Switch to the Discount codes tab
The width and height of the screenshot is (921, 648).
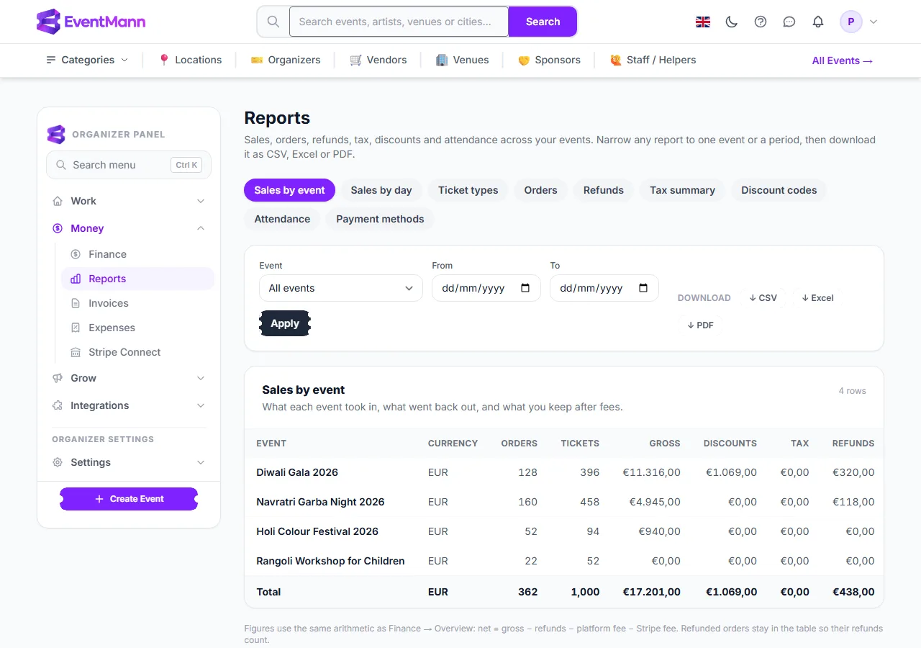779,190
